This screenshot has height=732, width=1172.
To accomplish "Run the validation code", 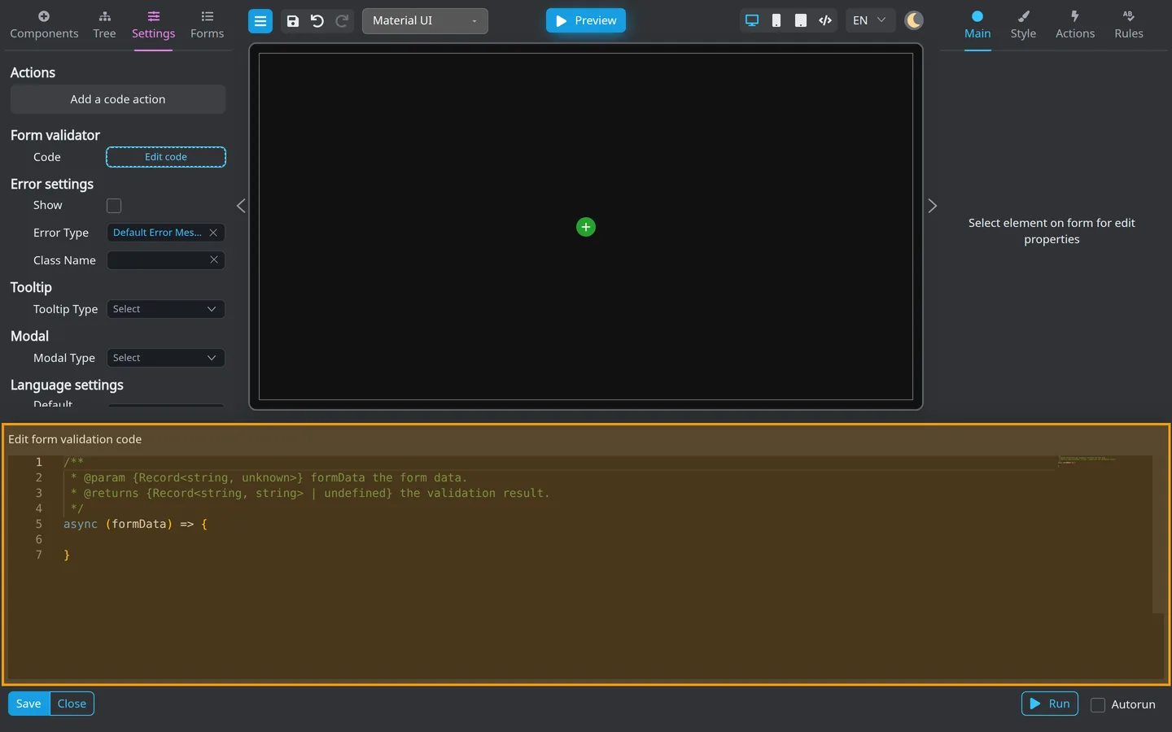I will (x=1050, y=704).
